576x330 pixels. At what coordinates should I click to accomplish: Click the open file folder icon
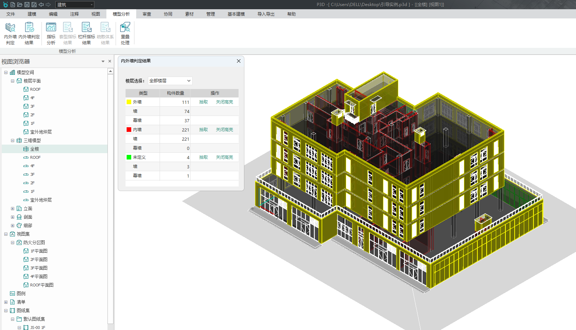[x=20, y=5]
